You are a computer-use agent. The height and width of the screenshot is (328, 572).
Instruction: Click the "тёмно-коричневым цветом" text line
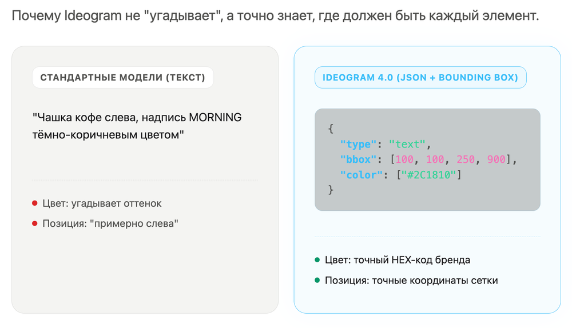coord(108,135)
